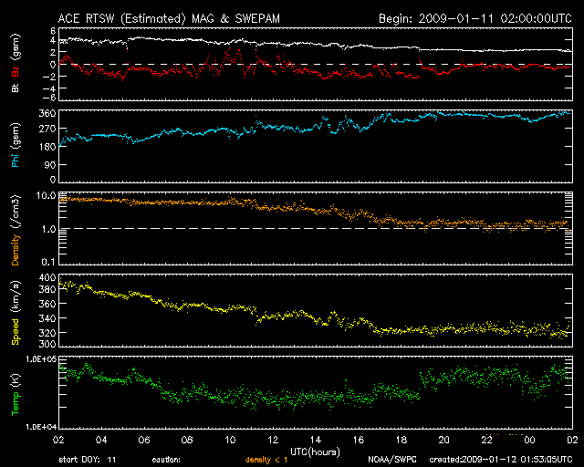
Task: Click the '1.0E+04' tick on the Temp axis
Action: tap(41, 427)
